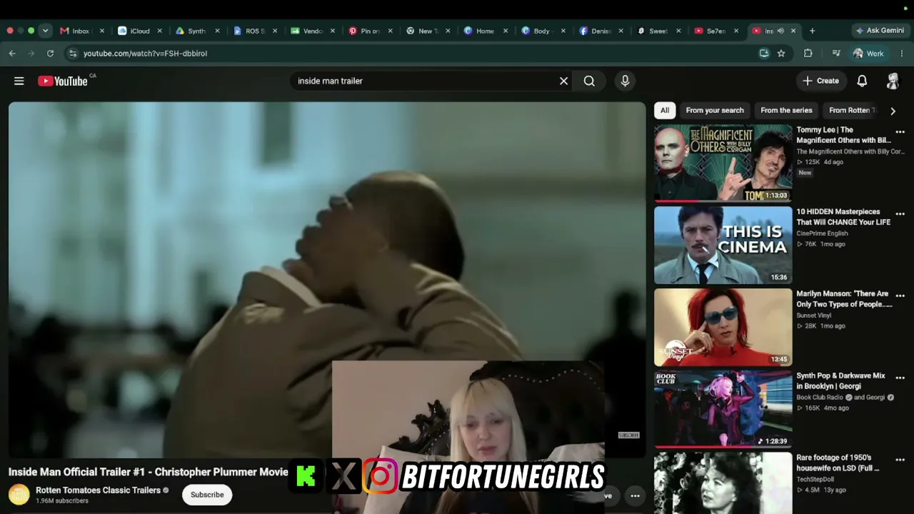The height and width of the screenshot is (514, 914).
Task: Open the Work profile menu
Action: click(x=868, y=54)
